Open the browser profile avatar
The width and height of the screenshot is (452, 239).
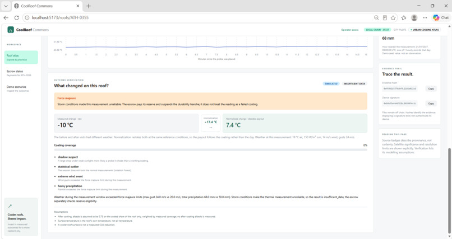click(x=414, y=17)
